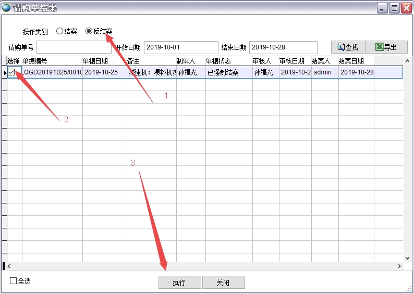414x294 pixels.
Task: Click vertical scrollbar up arrow
Action: pyautogui.click(x=408, y=61)
